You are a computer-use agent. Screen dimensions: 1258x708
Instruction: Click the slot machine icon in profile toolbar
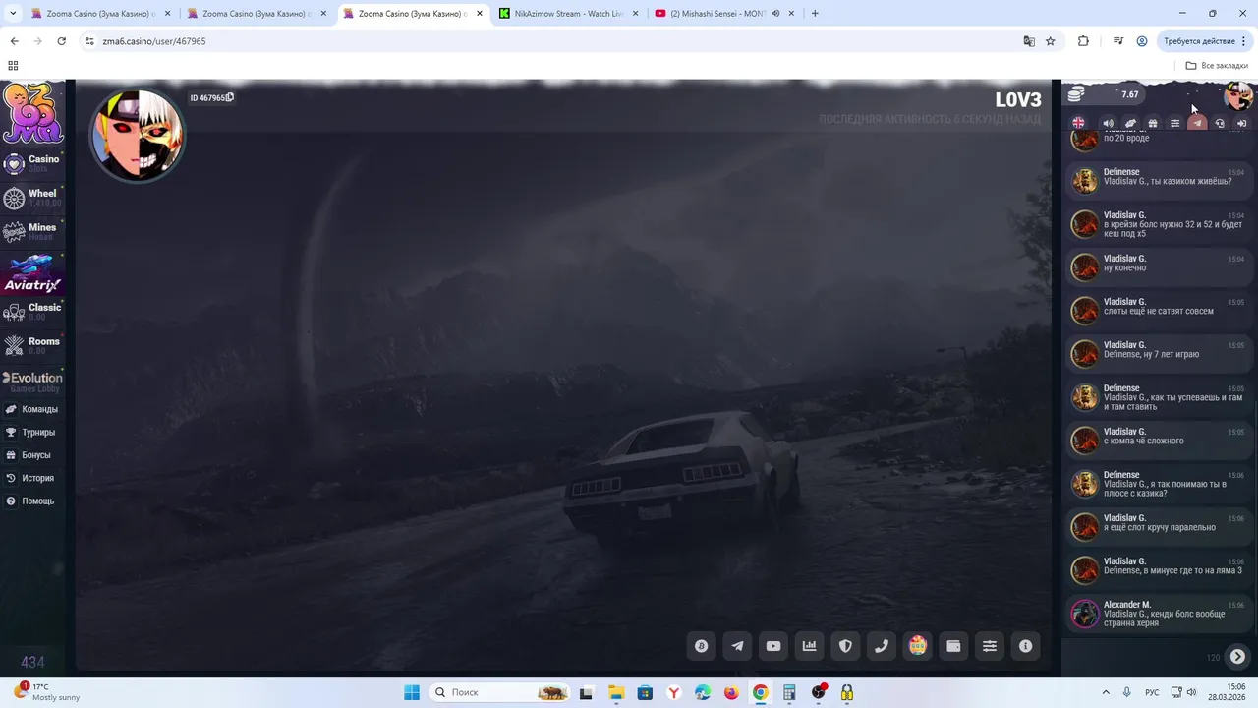coord(918,646)
